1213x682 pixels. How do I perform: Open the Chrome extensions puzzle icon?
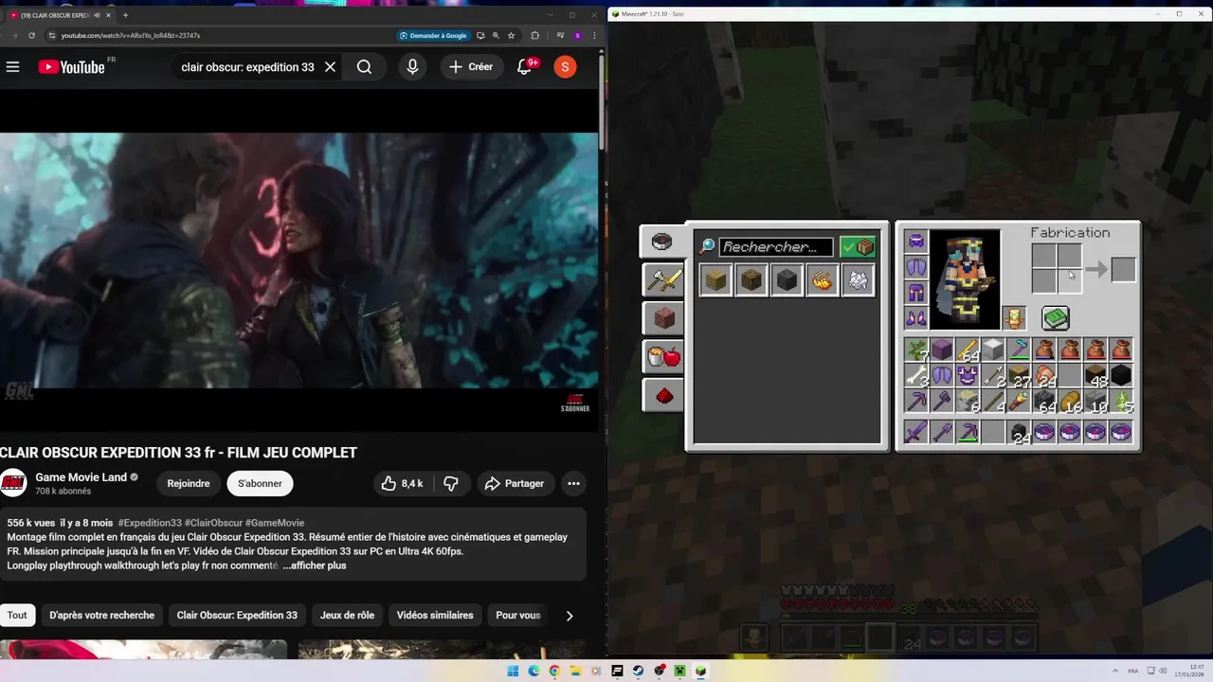[x=535, y=35]
